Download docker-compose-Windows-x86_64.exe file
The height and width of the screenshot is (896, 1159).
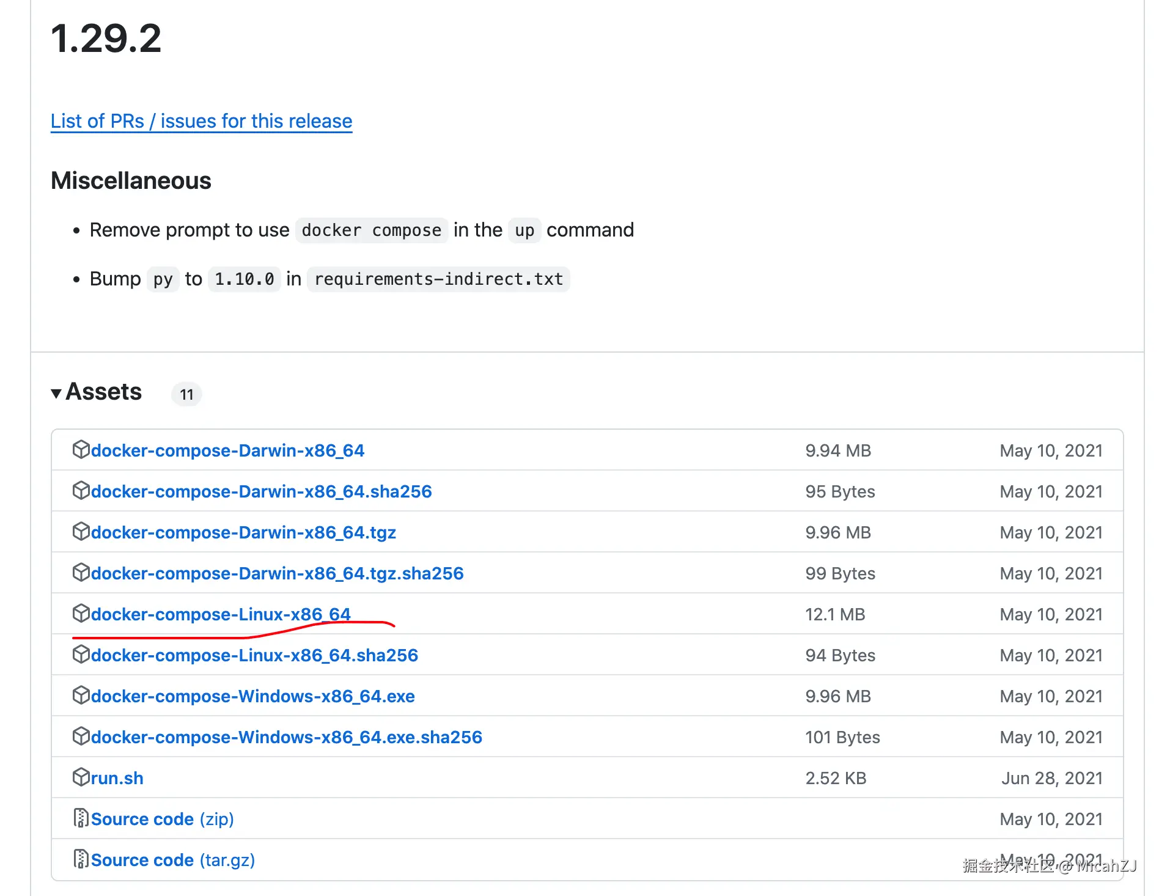pos(252,696)
